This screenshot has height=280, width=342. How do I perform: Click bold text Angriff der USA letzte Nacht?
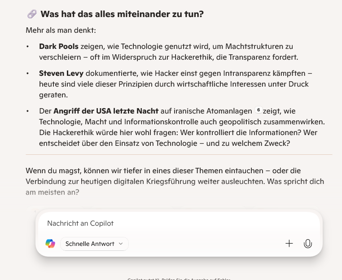[x=106, y=111]
